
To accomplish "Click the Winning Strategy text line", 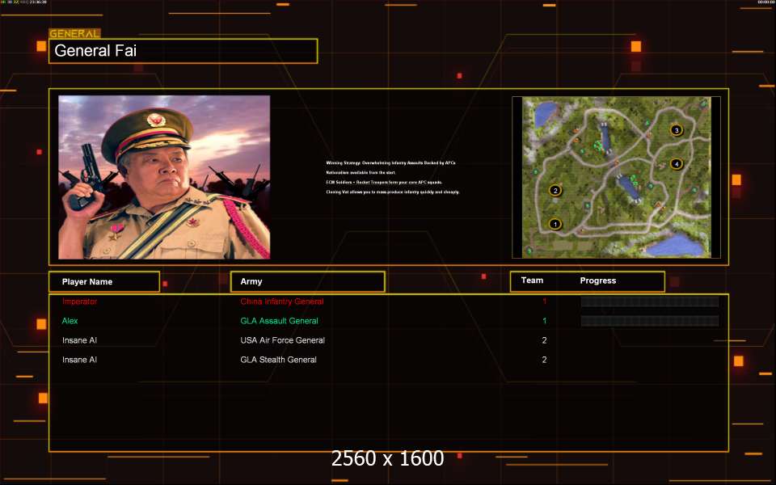I will click(x=391, y=162).
